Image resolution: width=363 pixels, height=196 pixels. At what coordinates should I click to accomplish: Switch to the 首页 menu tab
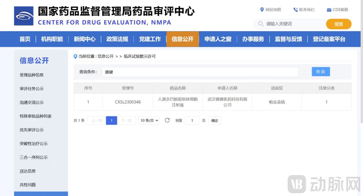pyautogui.click(x=24, y=39)
